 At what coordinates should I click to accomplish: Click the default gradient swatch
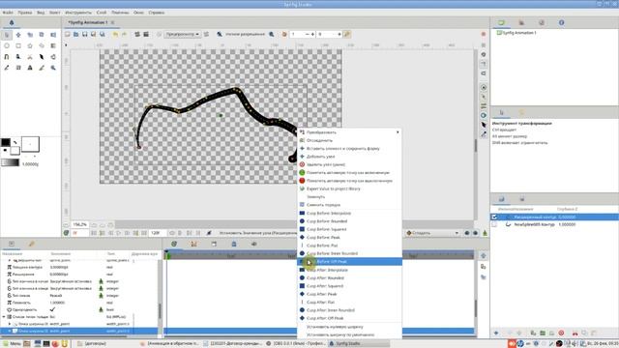tap(10, 163)
